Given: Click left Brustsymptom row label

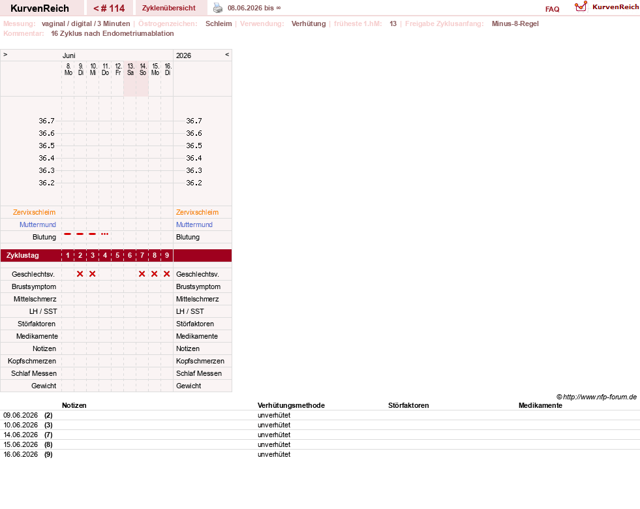Looking at the screenshot, I should point(34,286).
